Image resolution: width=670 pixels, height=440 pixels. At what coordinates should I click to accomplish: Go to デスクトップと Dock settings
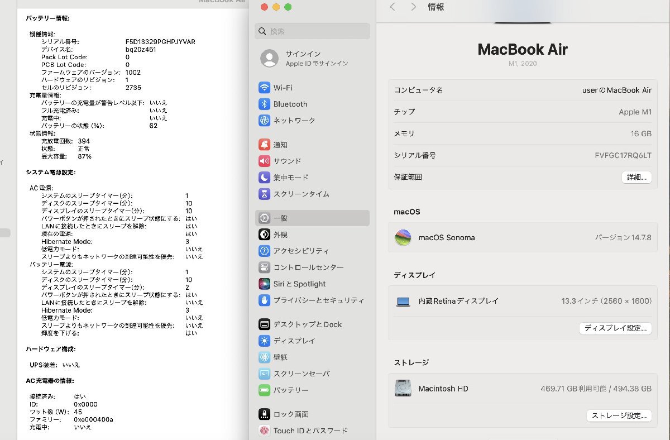[307, 324]
